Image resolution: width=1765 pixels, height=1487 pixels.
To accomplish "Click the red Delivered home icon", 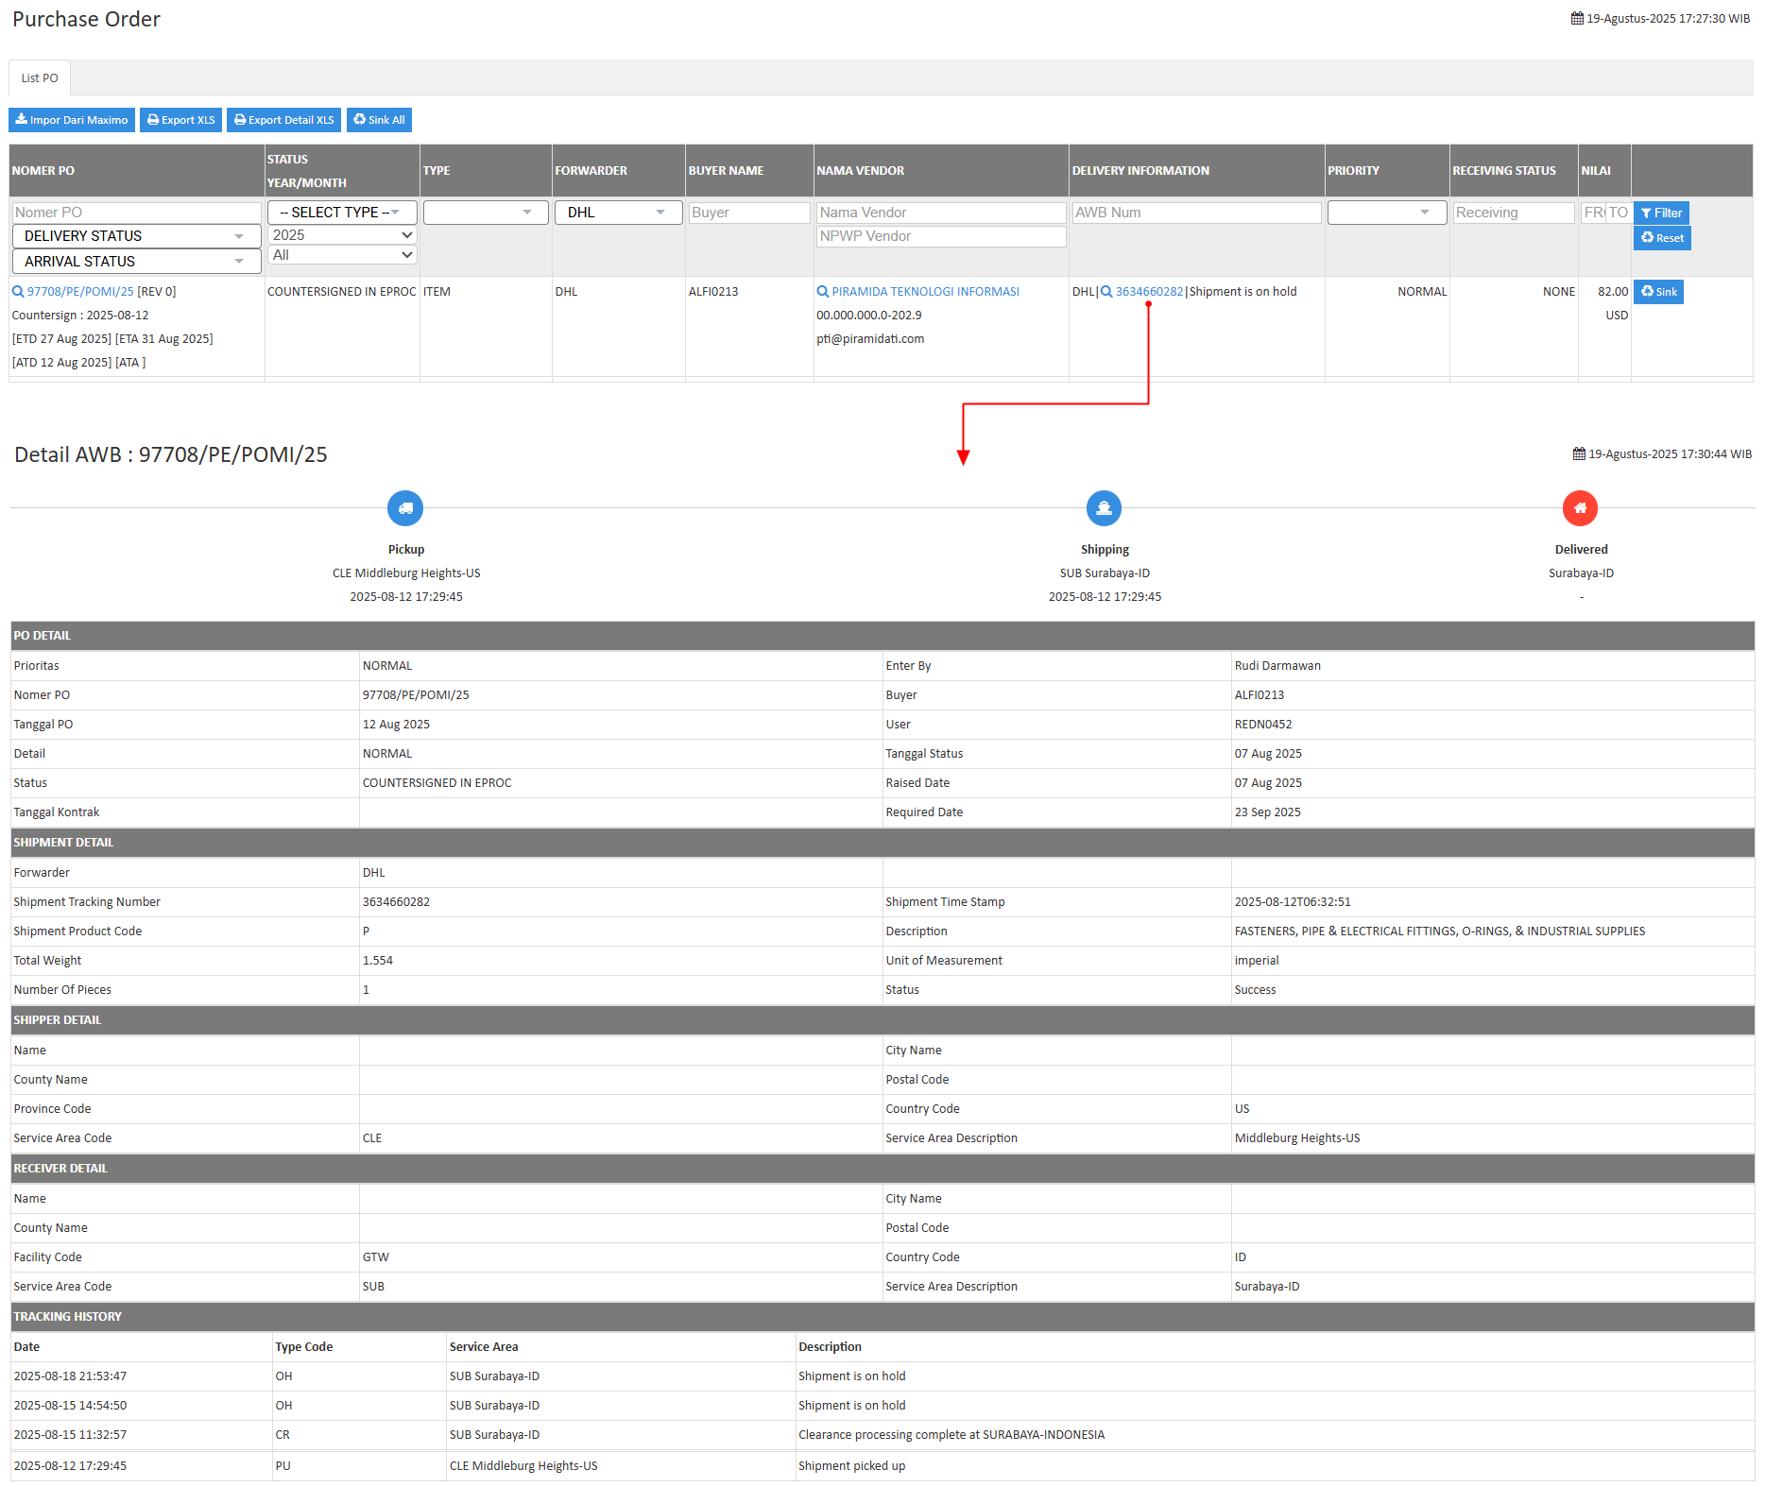I will [x=1580, y=508].
